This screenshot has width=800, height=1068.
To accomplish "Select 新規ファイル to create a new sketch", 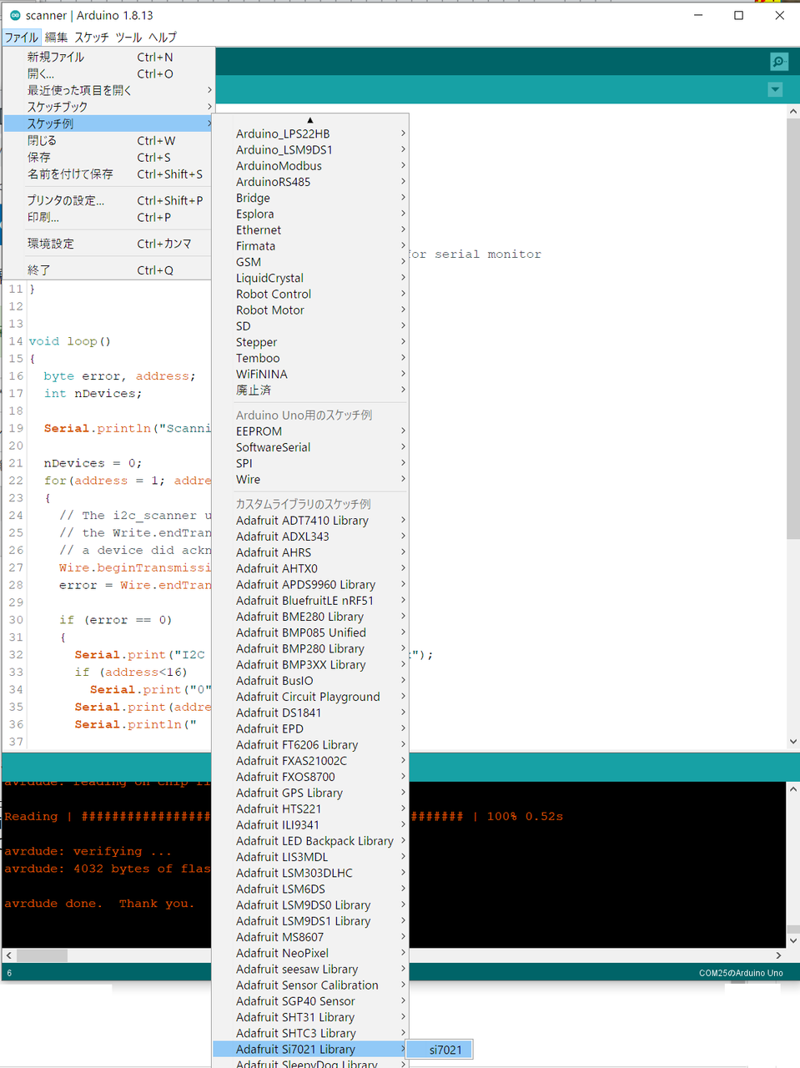I will (x=73, y=57).
